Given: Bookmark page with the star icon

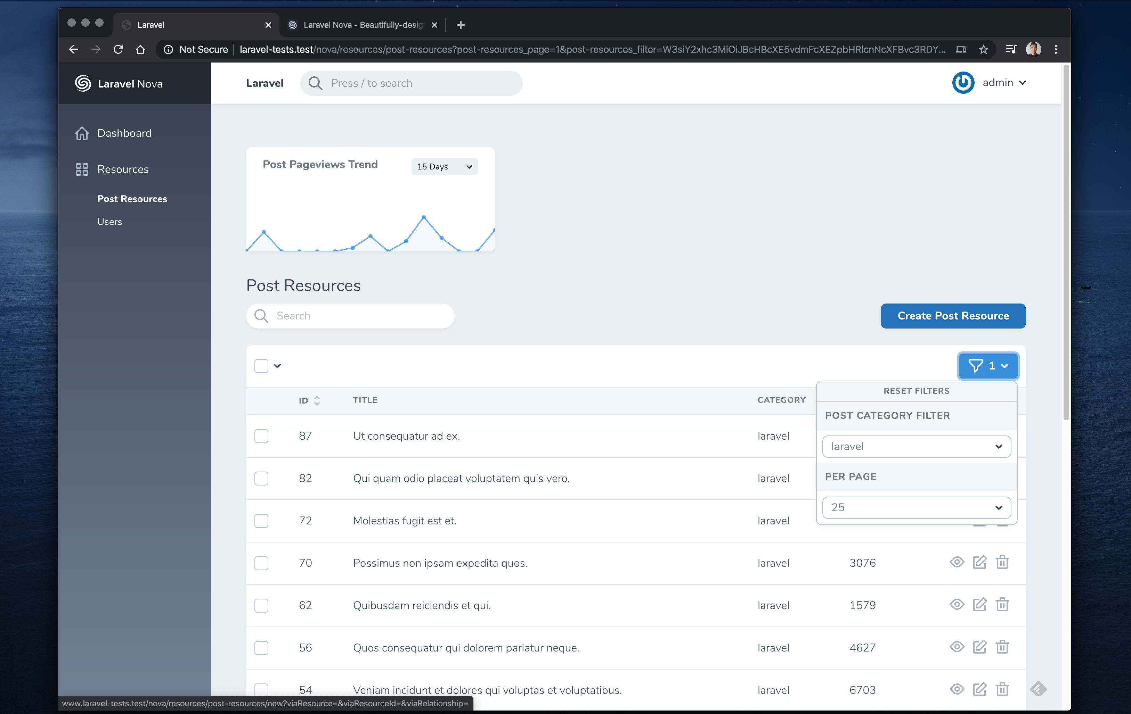Looking at the screenshot, I should click(x=984, y=49).
